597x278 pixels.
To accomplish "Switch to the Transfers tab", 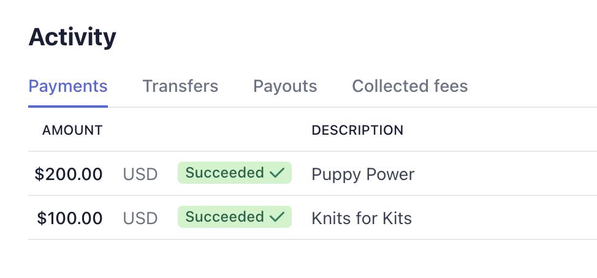I will tap(180, 86).
